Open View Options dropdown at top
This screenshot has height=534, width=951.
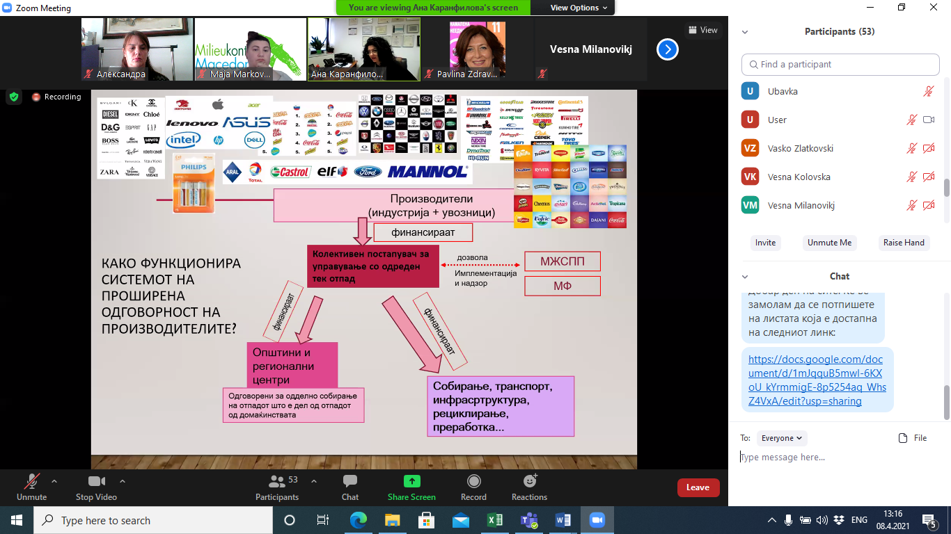[579, 8]
